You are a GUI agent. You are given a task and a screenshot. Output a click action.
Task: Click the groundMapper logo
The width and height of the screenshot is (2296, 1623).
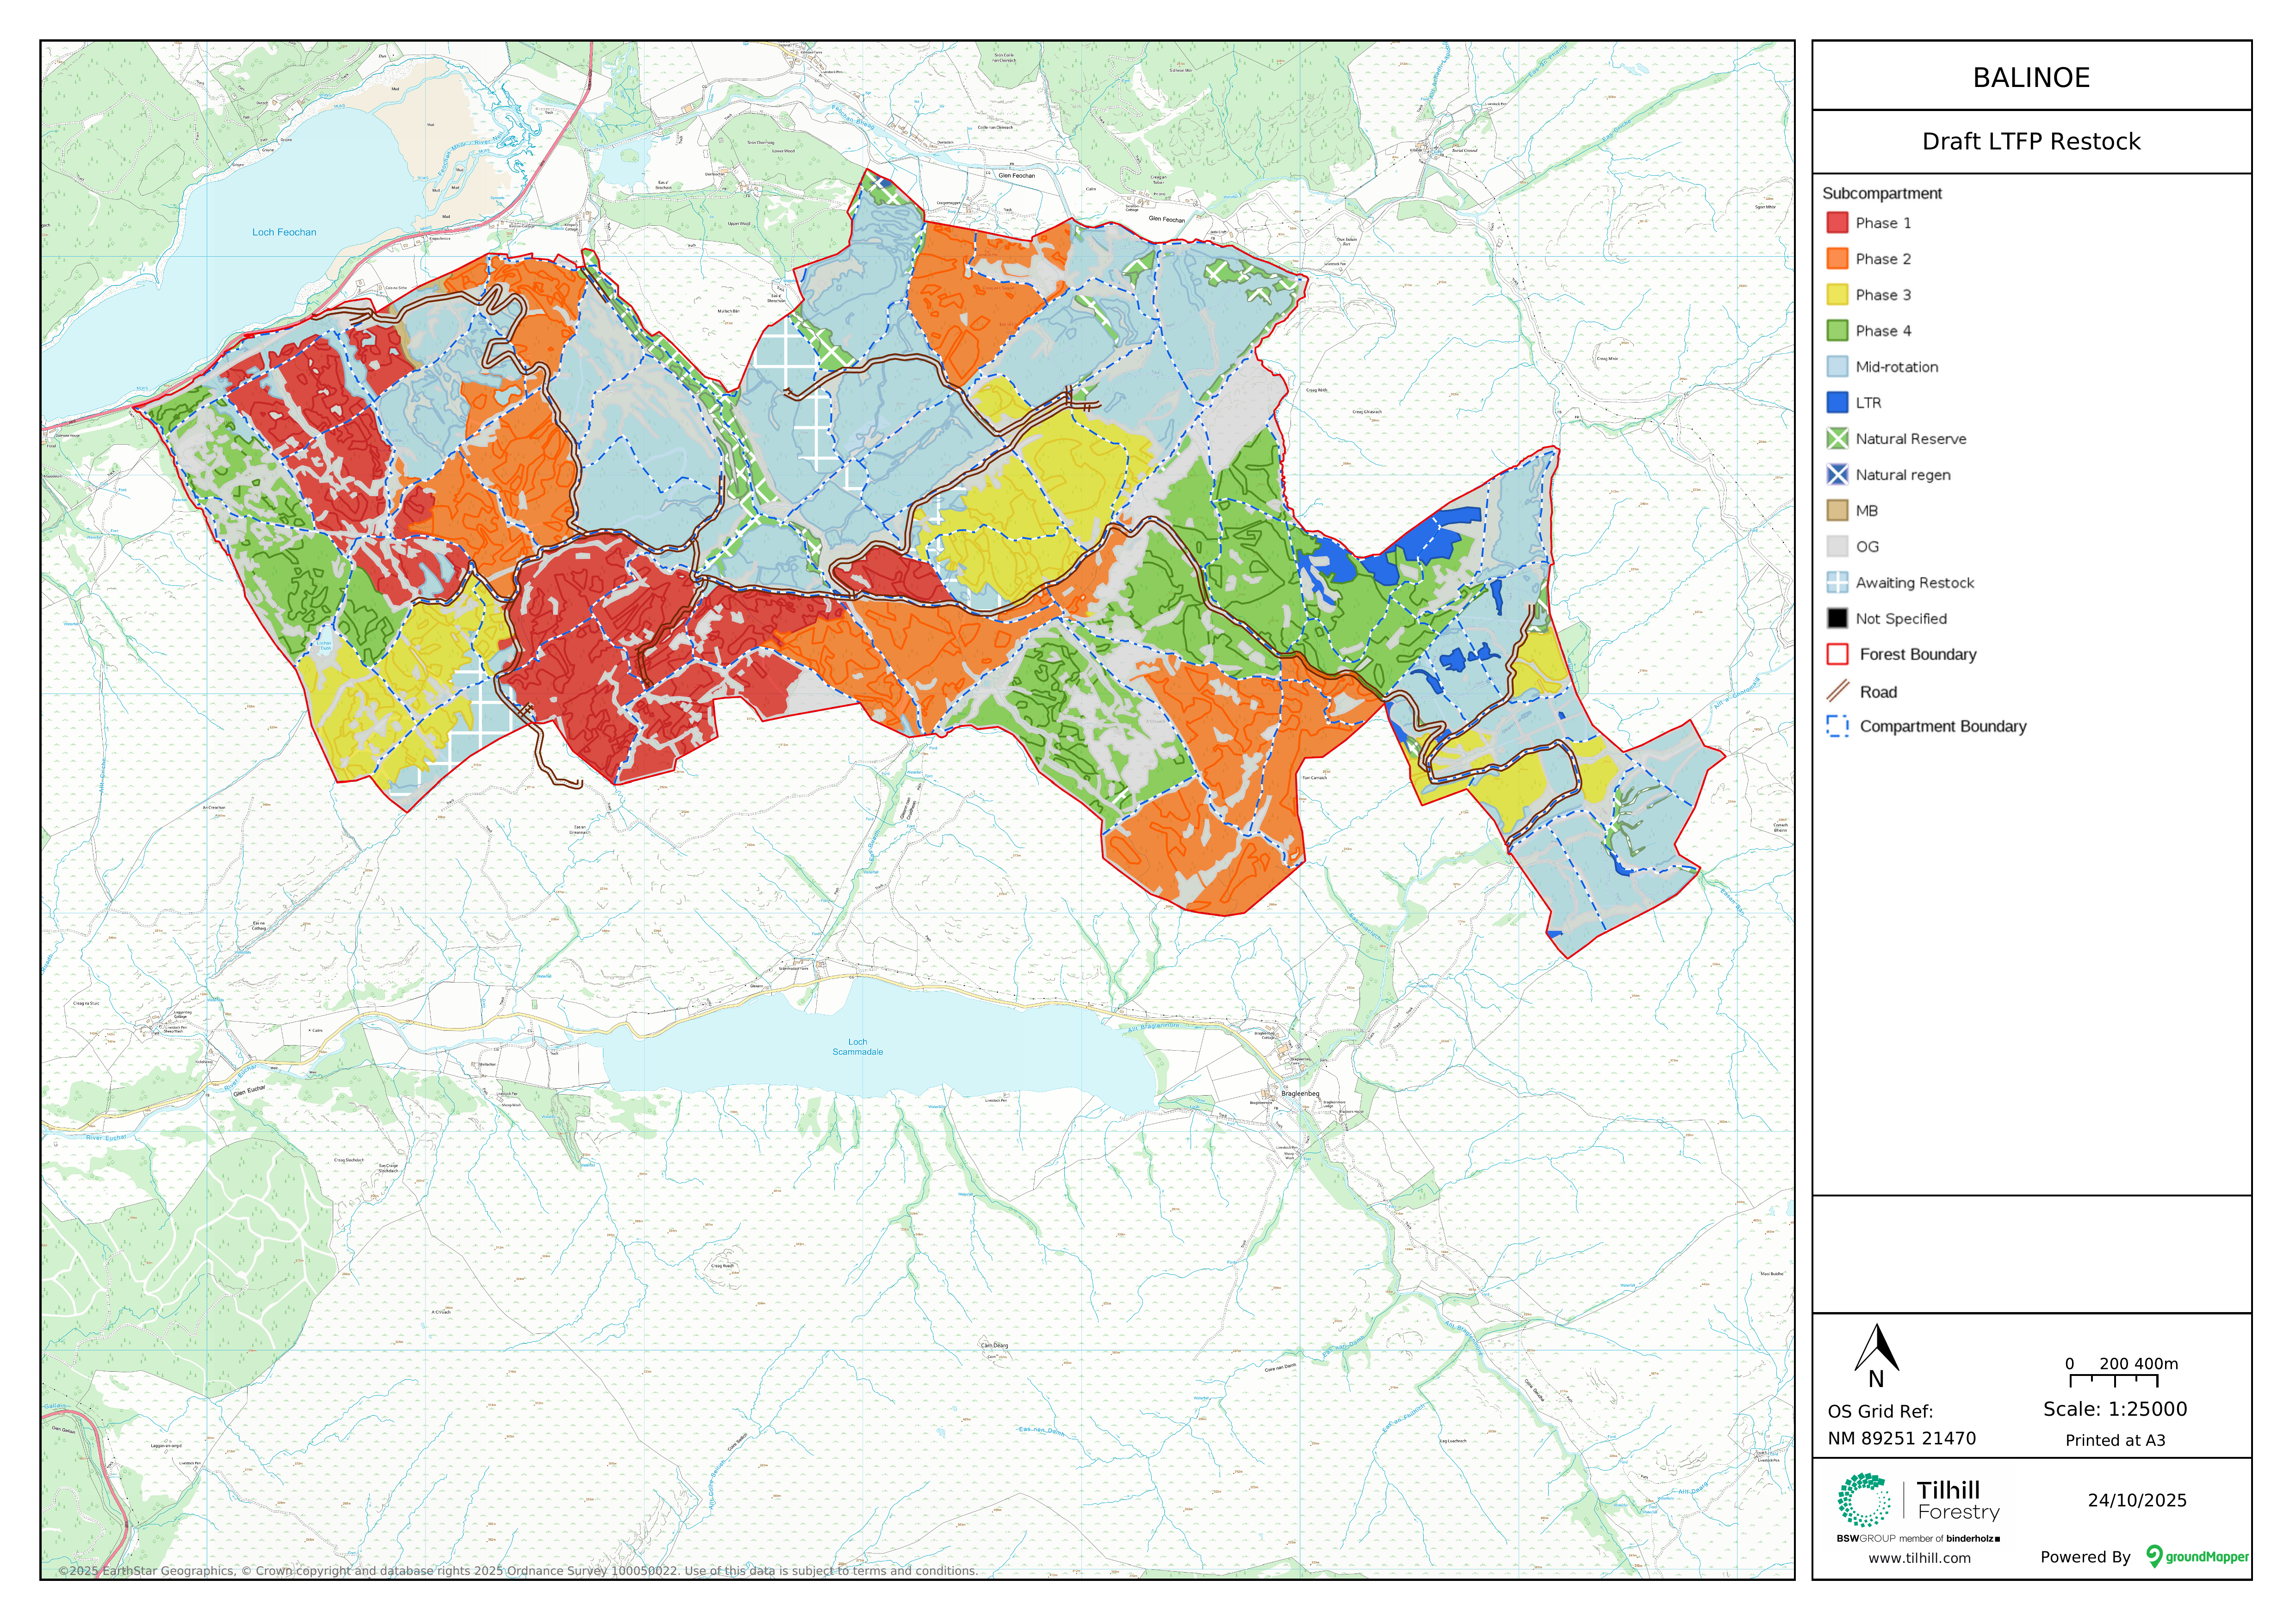coord(2197,1556)
